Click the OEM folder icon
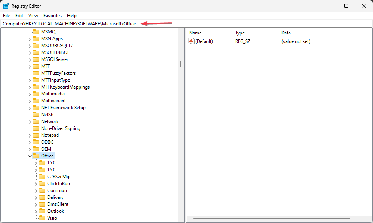Screen dimensions: 373x223 click(36, 149)
